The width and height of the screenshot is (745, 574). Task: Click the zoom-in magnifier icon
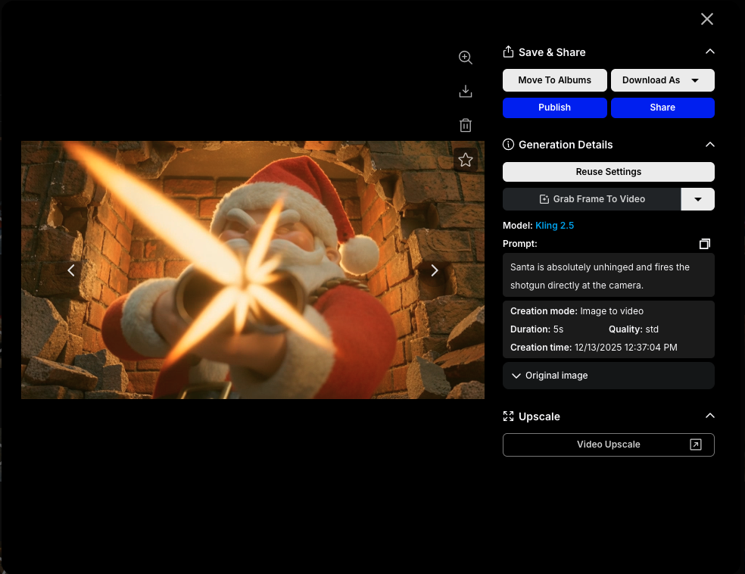[465, 58]
